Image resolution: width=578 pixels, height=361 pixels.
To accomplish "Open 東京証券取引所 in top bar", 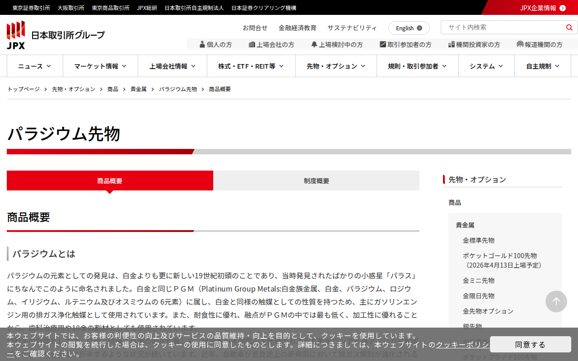I will pyautogui.click(x=31, y=8).
